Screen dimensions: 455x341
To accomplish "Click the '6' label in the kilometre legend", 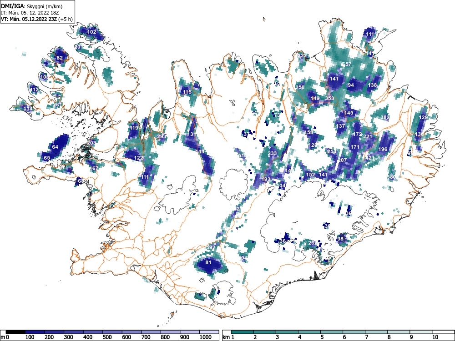I will [x=344, y=337].
